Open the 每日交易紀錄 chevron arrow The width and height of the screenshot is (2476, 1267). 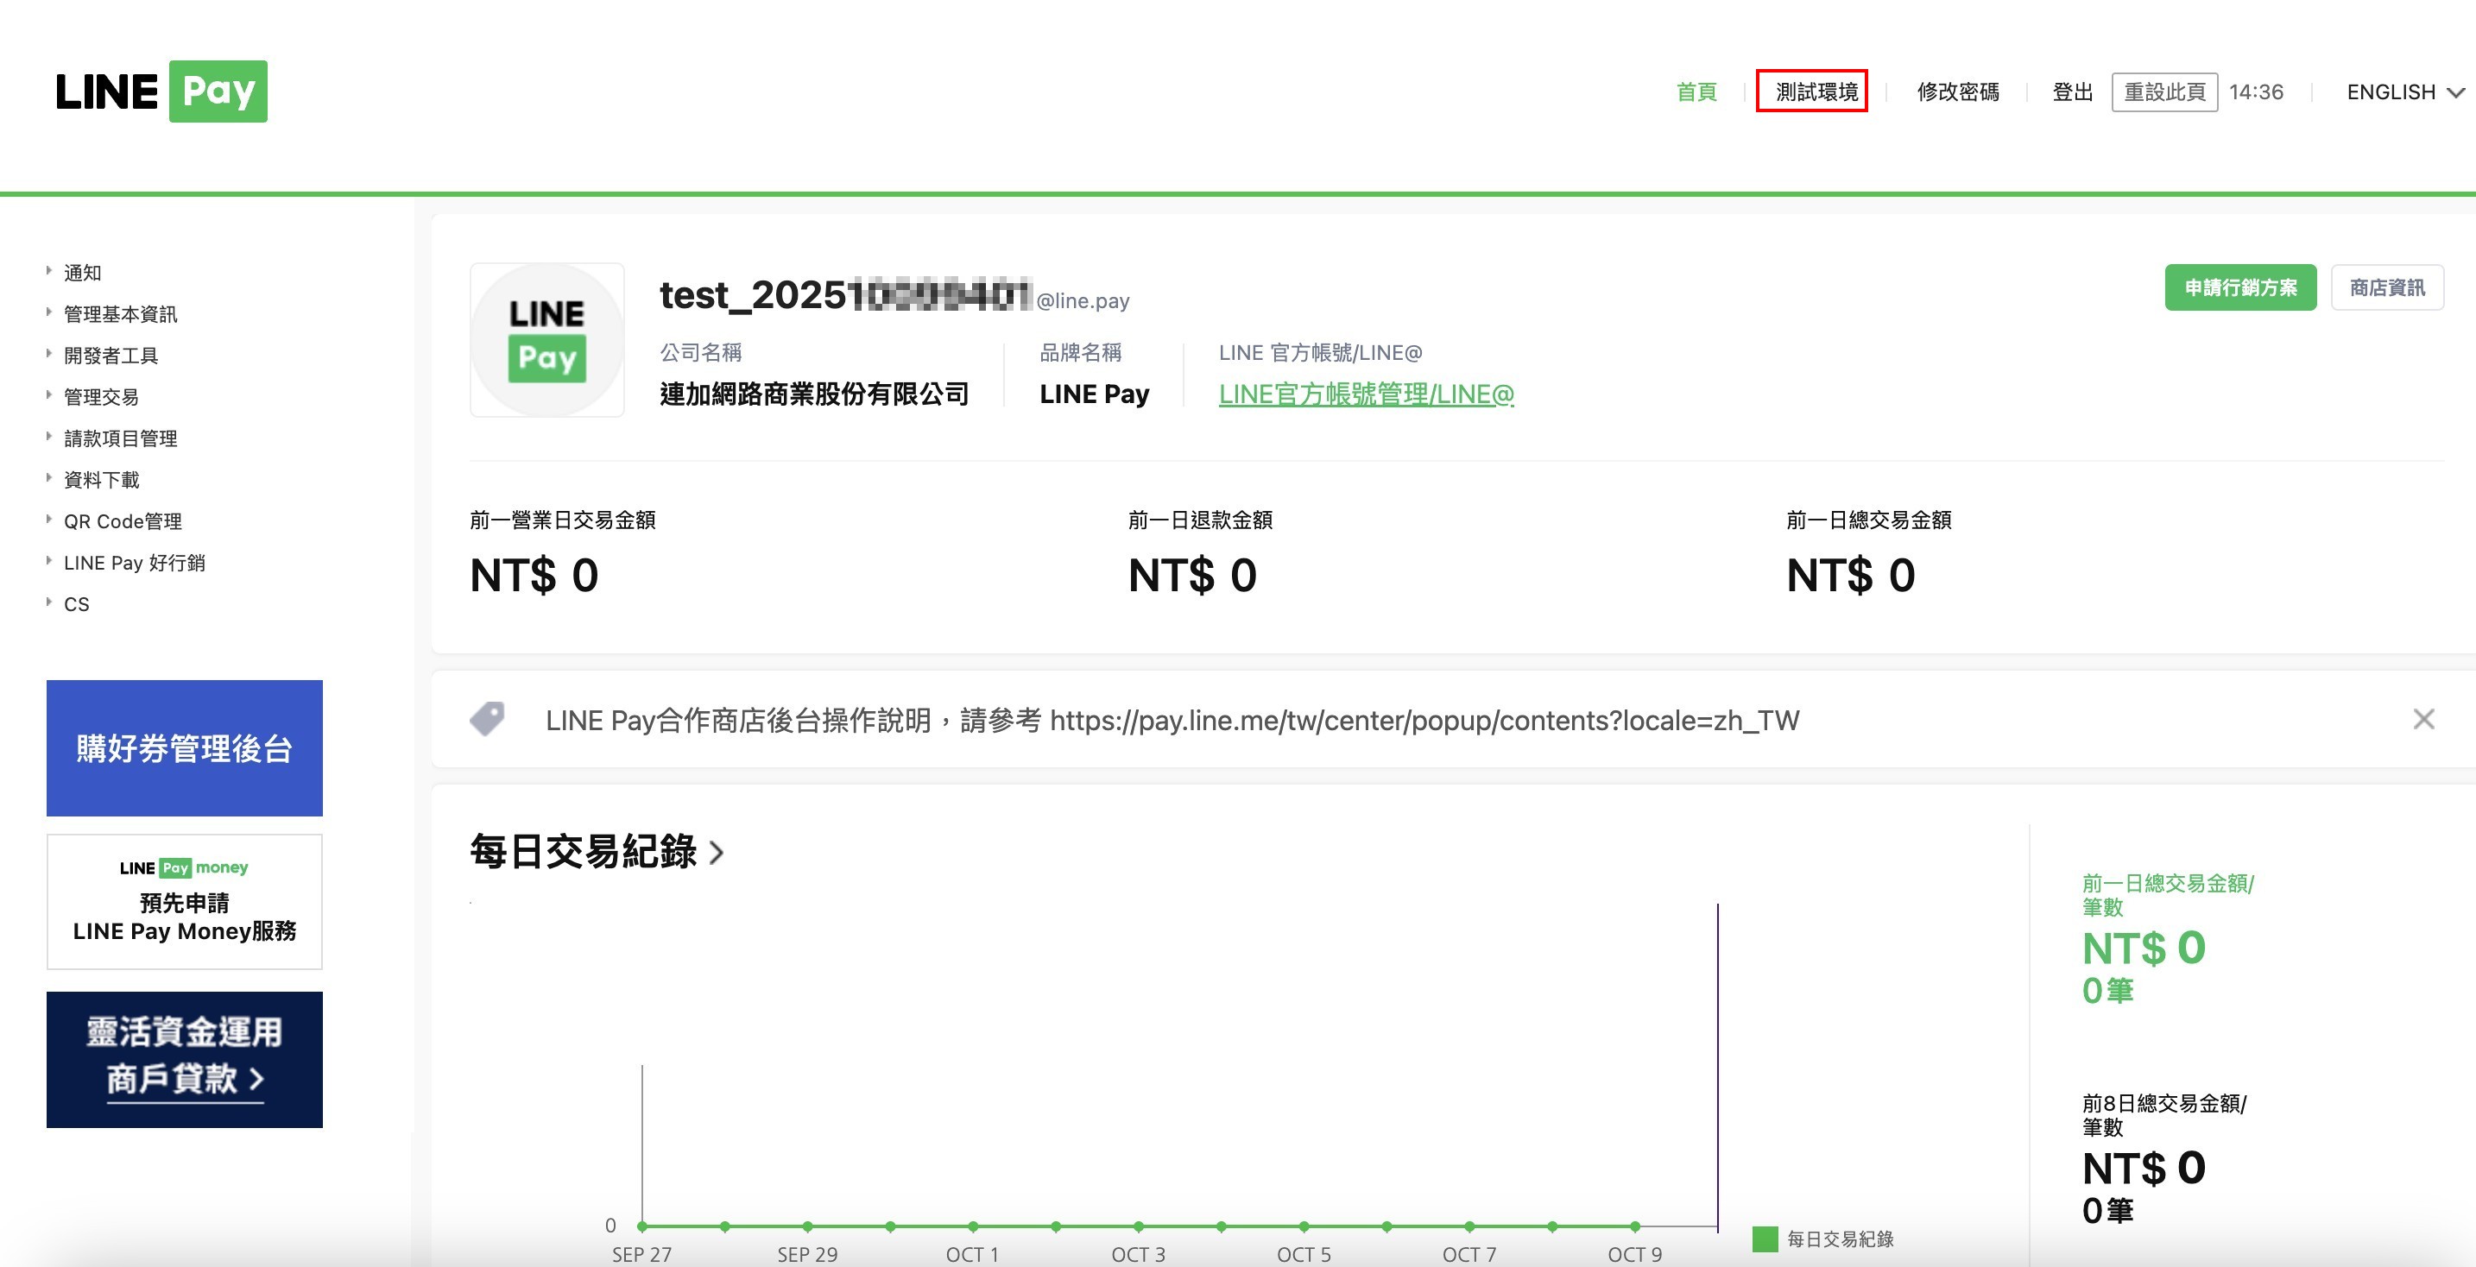point(716,852)
